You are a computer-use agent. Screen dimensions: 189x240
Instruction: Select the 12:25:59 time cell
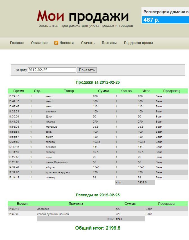[x=14, y=142]
